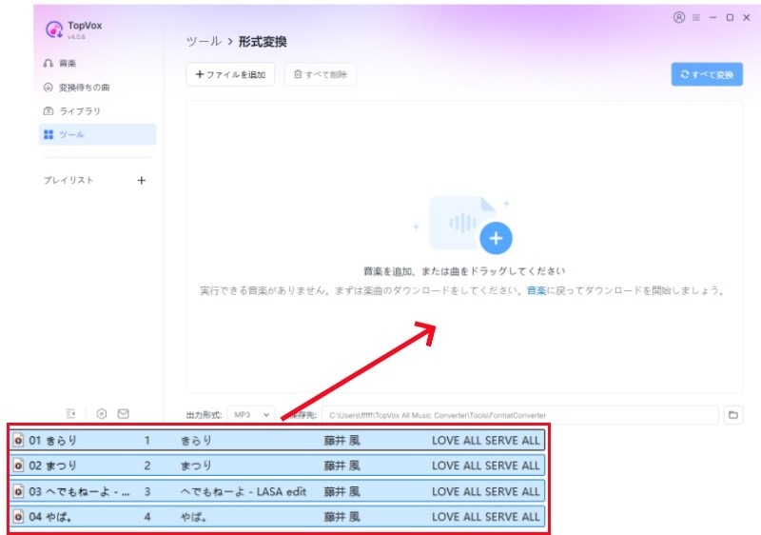Add a new playlist with plus icon

[x=141, y=181]
